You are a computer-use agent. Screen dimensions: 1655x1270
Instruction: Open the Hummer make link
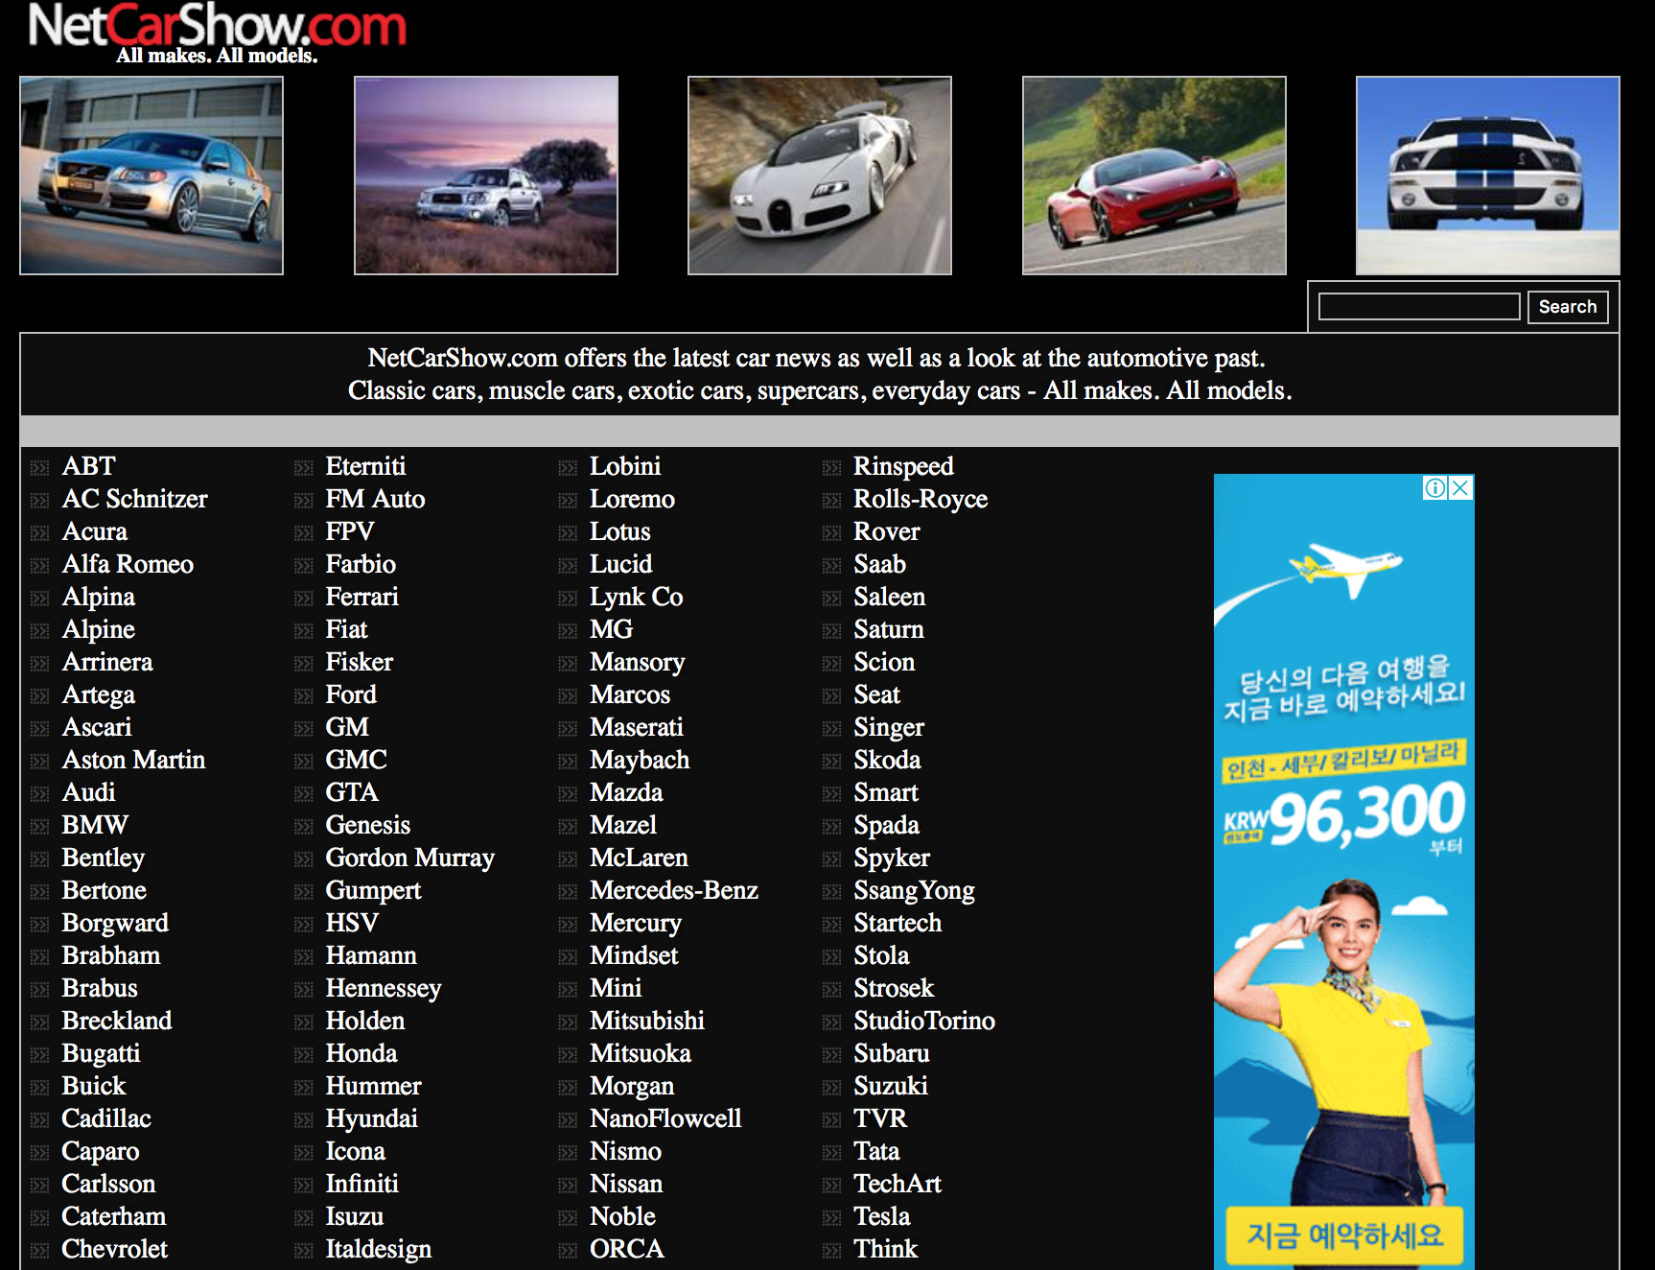click(x=374, y=1086)
